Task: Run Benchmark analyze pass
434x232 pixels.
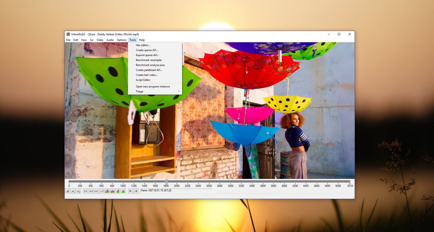Action: tap(155, 65)
